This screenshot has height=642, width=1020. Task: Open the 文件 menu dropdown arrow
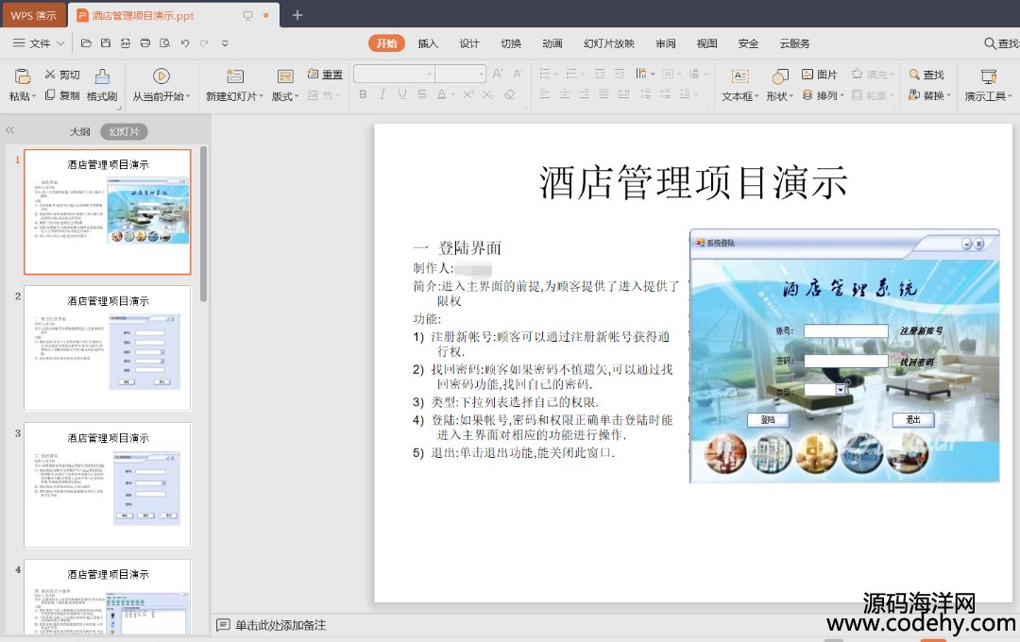(x=60, y=43)
